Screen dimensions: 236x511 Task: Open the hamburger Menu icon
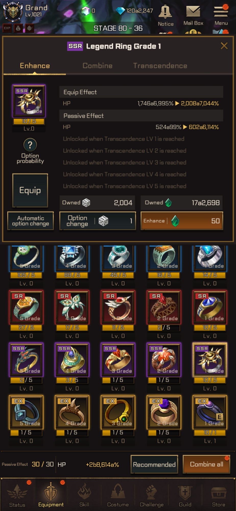click(221, 11)
